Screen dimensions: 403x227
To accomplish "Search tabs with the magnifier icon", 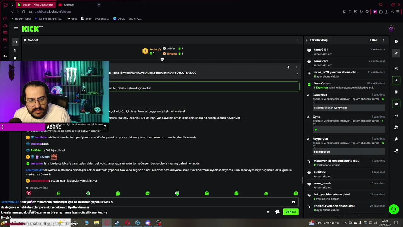I will tap(381, 5).
